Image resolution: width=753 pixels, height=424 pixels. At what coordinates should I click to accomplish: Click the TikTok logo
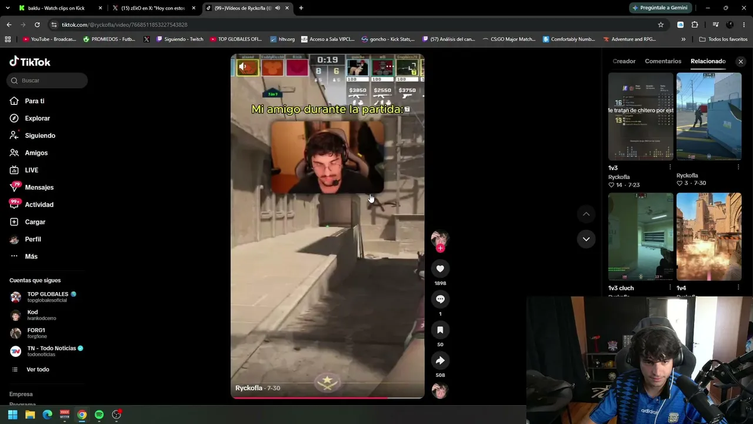coord(30,62)
